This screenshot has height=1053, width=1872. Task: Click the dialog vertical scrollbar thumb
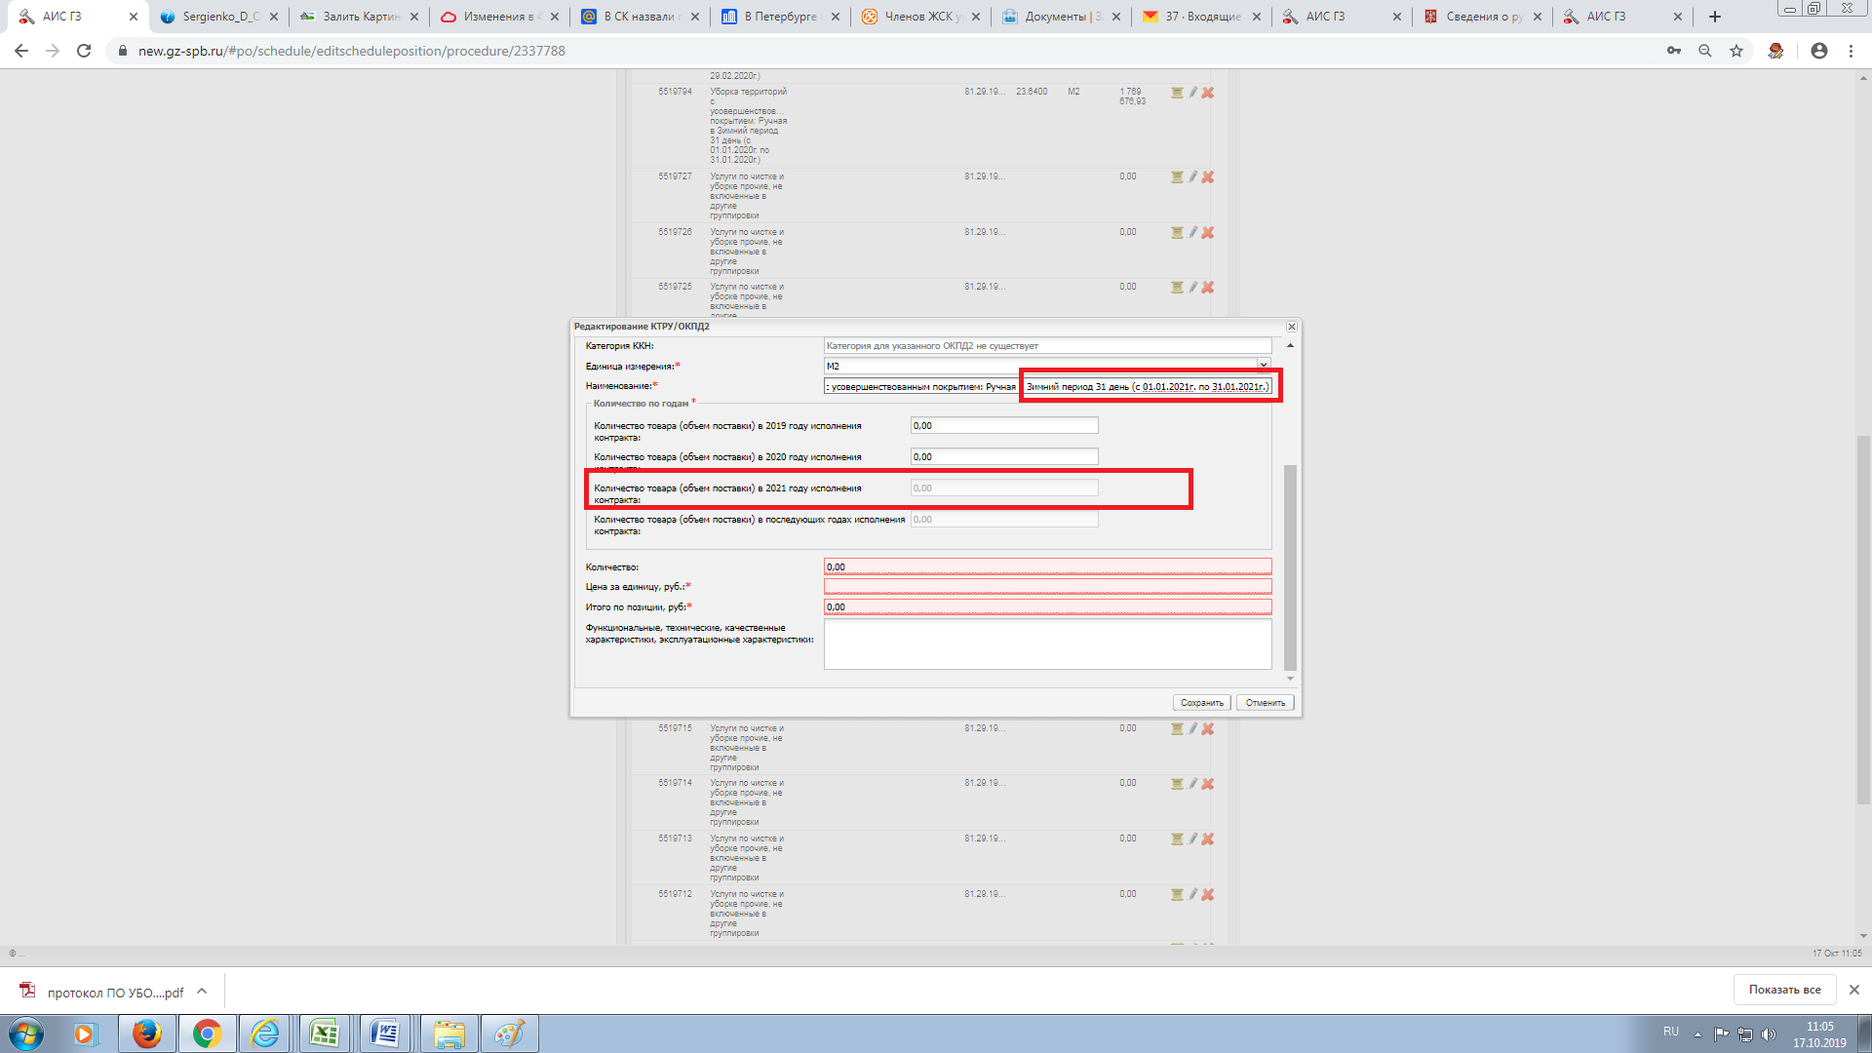tap(1290, 567)
